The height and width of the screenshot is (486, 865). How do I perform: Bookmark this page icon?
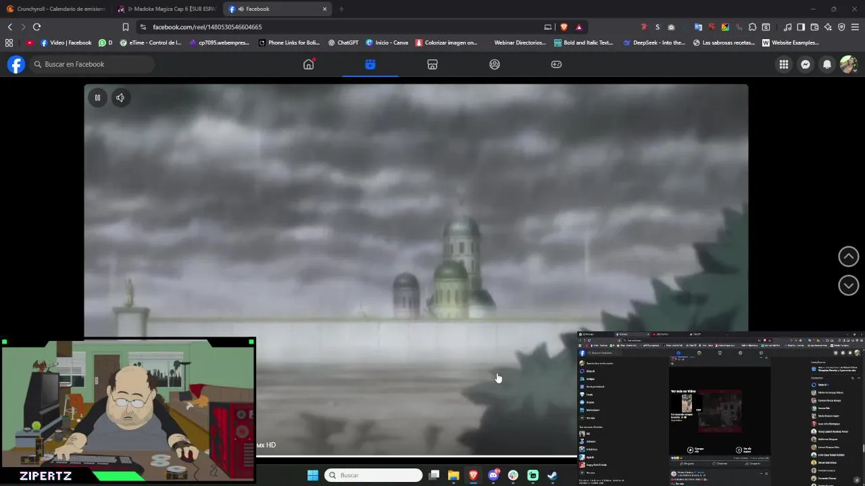point(125,27)
